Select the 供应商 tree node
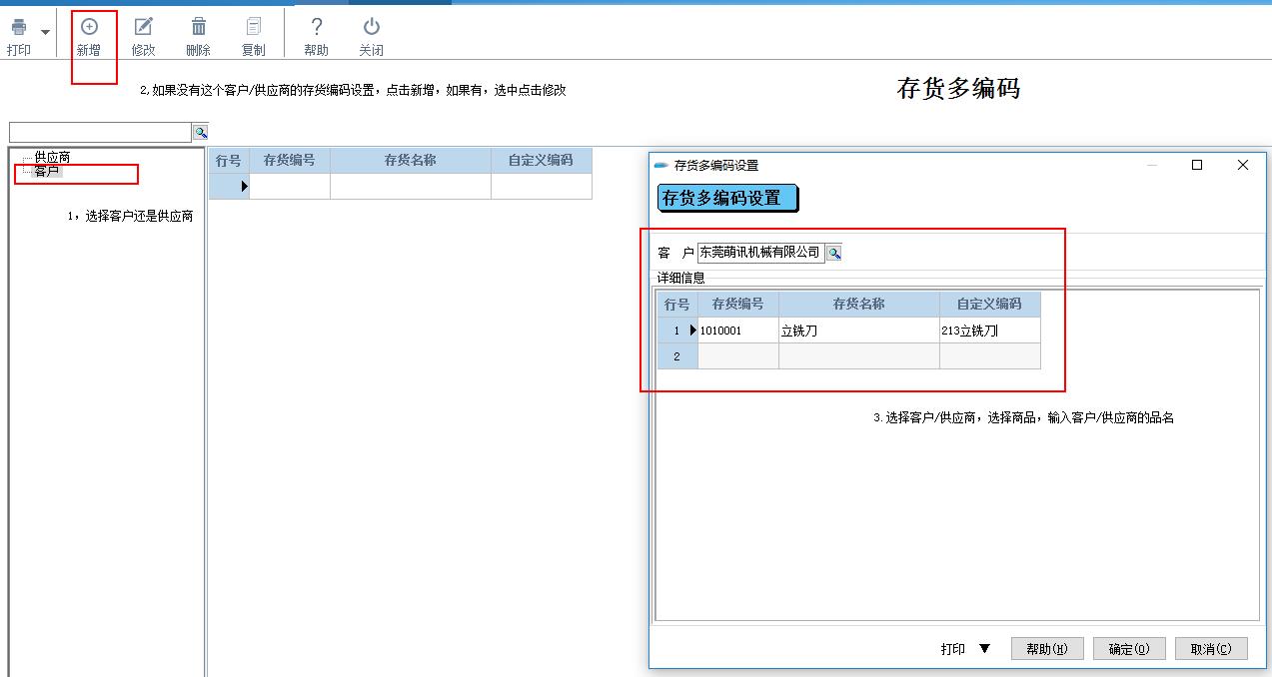The image size is (1272, 677). tap(52, 157)
